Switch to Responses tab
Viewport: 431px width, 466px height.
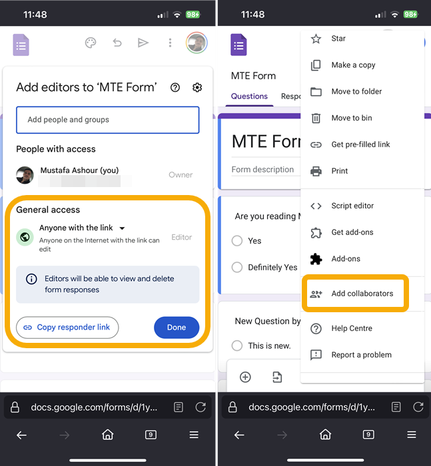(x=291, y=97)
